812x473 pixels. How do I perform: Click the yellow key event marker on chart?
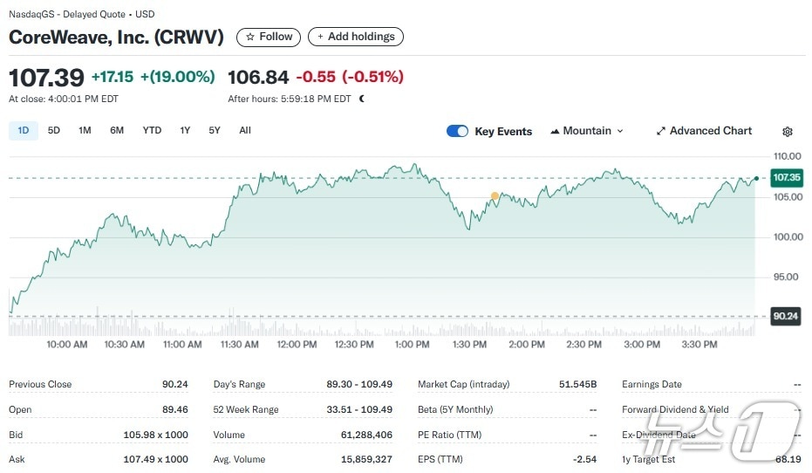pyautogui.click(x=495, y=196)
